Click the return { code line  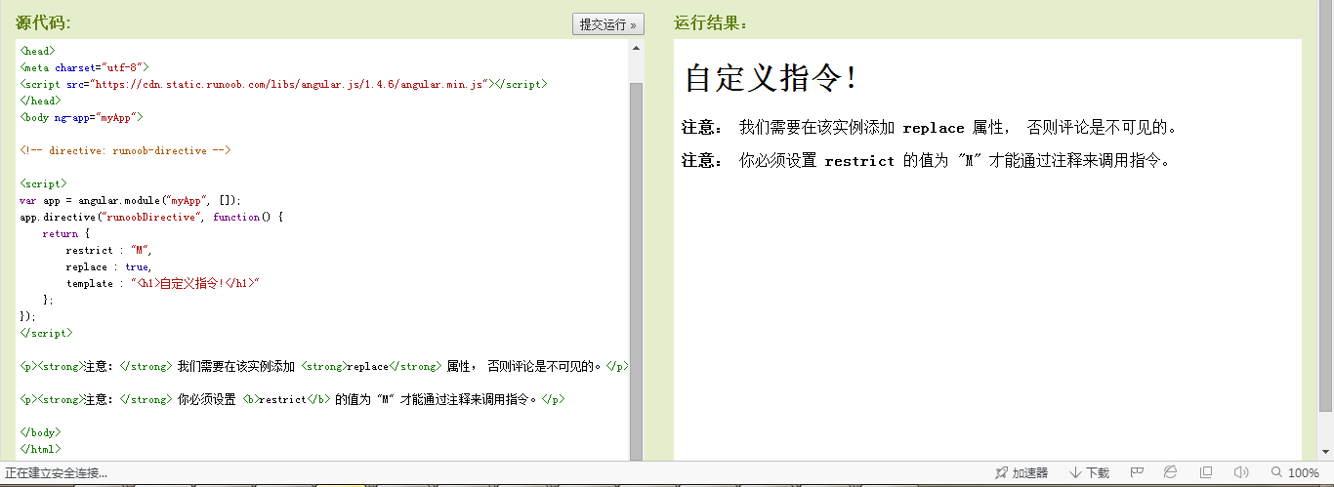(66, 233)
